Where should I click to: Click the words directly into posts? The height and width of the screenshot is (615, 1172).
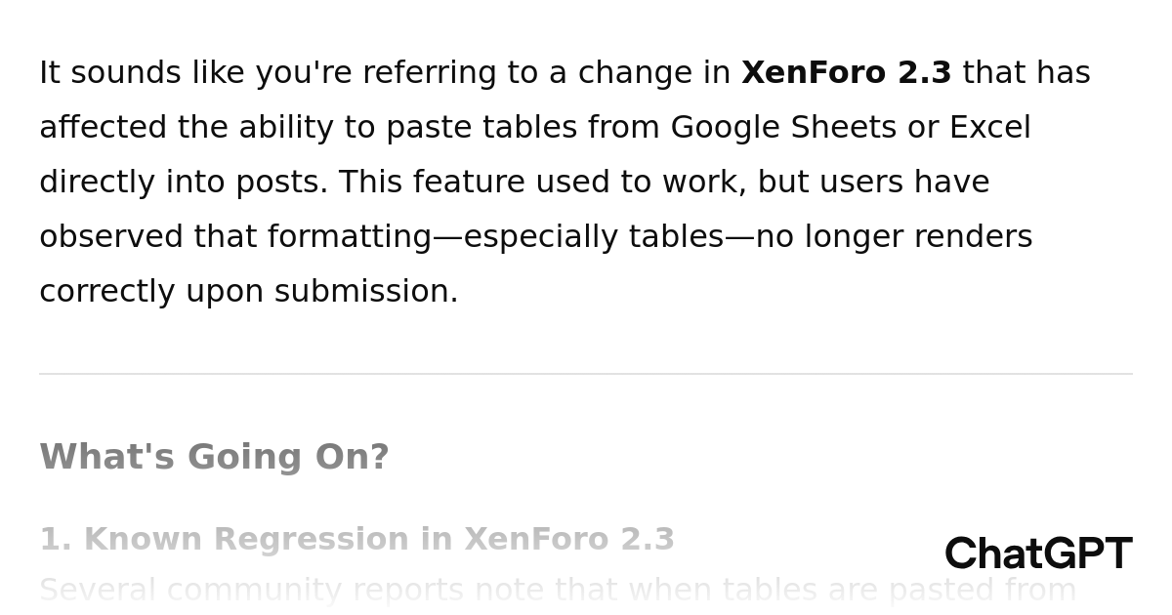coord(184,183)
